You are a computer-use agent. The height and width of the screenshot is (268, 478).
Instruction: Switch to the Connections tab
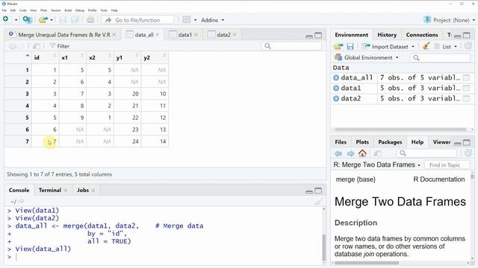[422, 35]
